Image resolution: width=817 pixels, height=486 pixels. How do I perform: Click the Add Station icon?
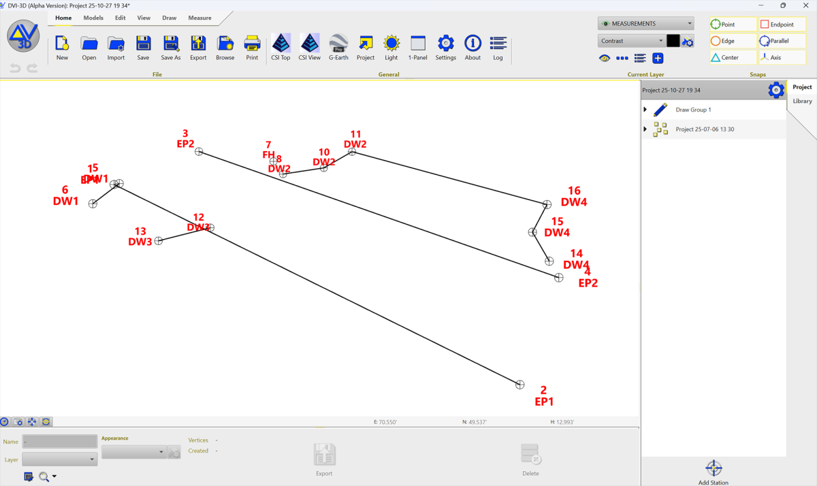click(x=714, y=468)
